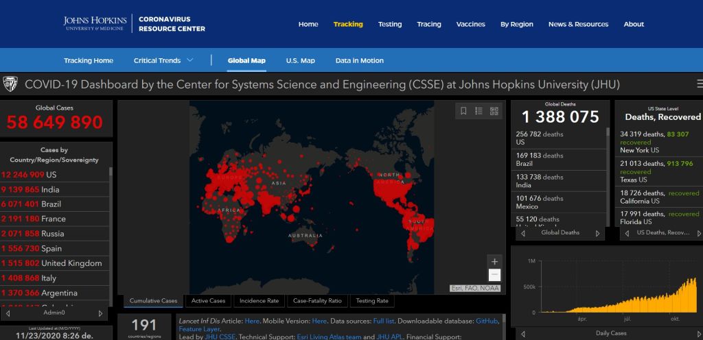
Task: Zoom in with the map plus button
Action: [x=494, y=262]
